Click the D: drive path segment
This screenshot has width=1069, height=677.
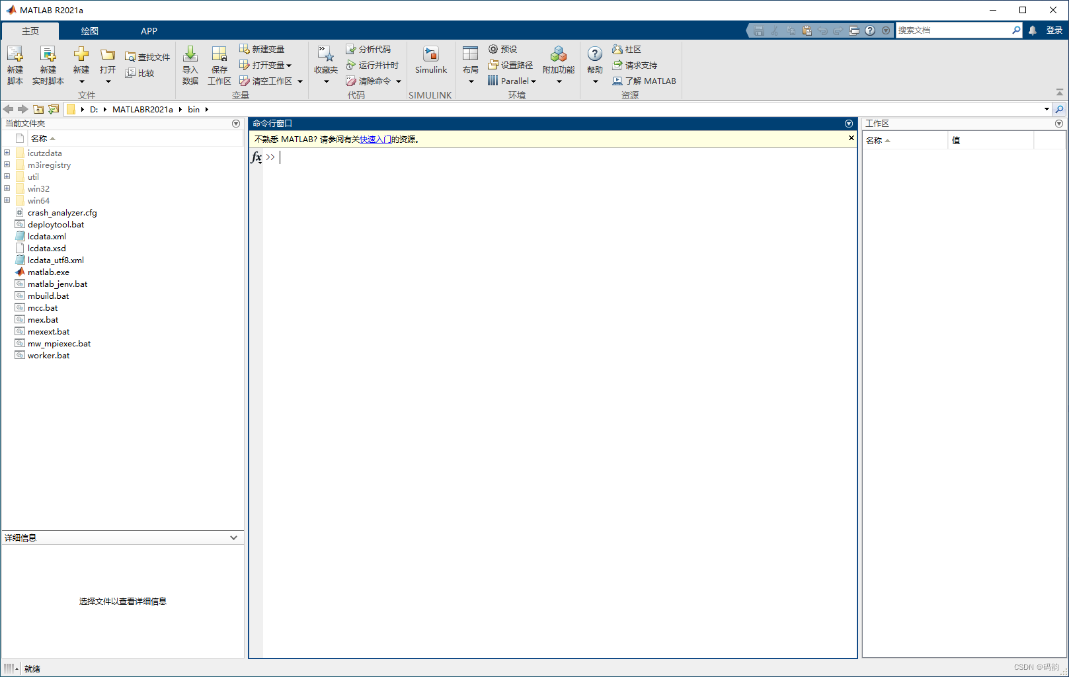click(94, 109)
